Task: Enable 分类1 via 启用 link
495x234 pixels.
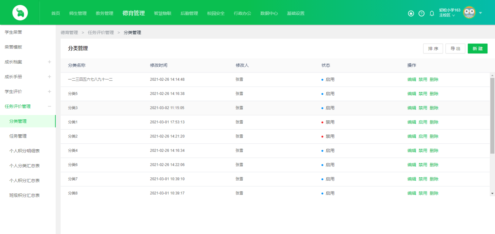Action: pyautogui.click(x=423, y=122)
